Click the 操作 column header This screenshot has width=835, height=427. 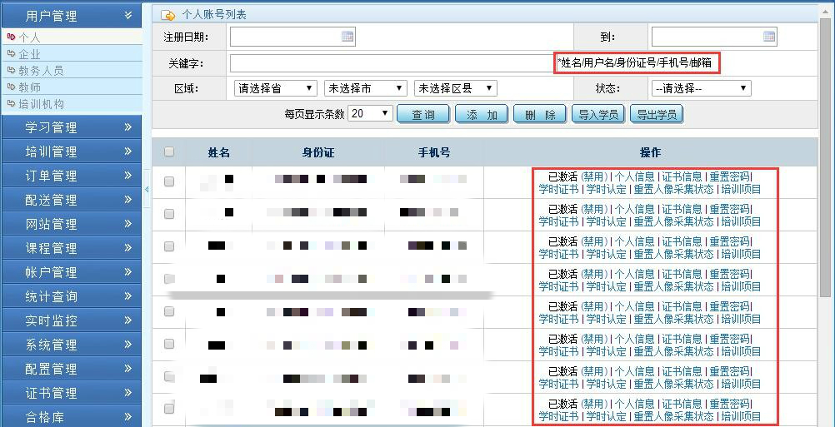[650, 152]
